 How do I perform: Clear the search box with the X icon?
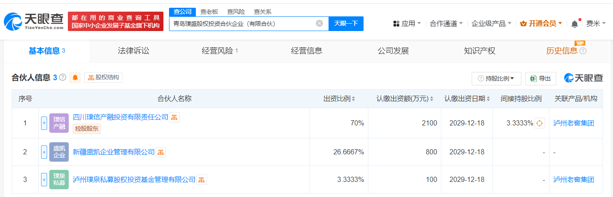click(319, 23)
